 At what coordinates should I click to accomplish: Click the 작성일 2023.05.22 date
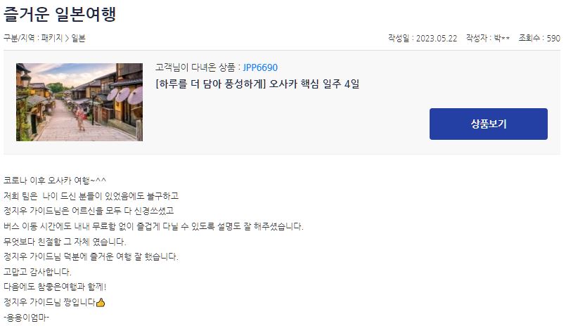click(423, 38)
